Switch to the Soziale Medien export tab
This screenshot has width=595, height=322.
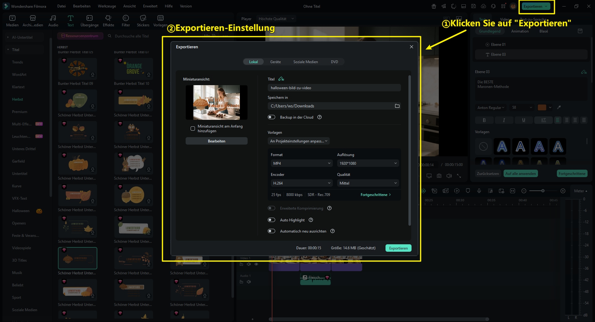305,62
